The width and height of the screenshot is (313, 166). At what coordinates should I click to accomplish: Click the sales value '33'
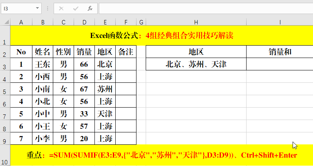point(84,114)
